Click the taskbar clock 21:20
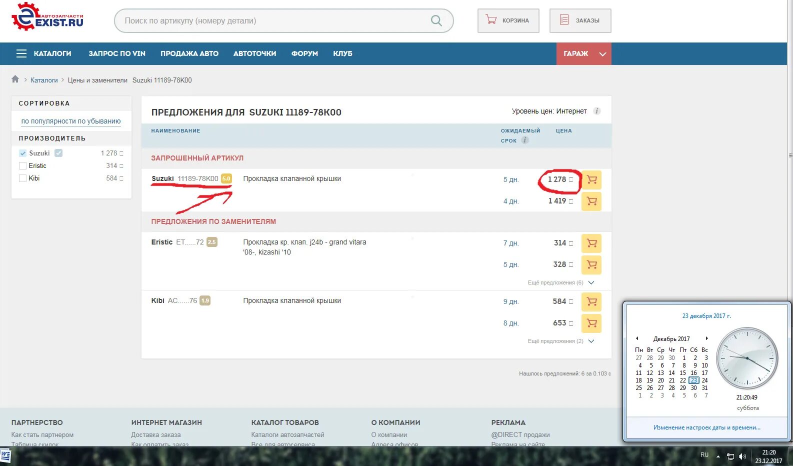Viewport: 793px width, 466px height. pos(768,456)
